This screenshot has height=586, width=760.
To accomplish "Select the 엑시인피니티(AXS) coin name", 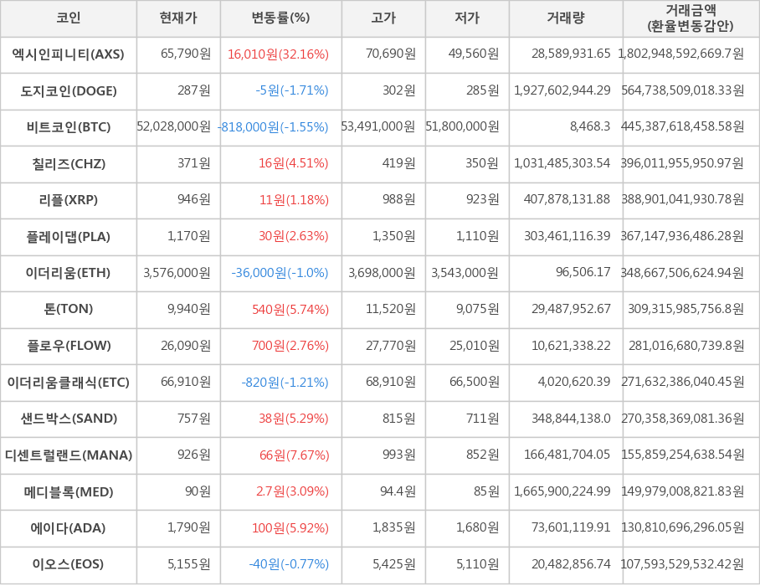I will click(x=69, y=54).
